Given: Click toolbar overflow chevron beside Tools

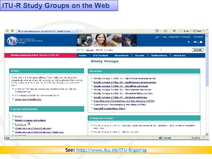Looking at the screenshot, I should pos(207,30).
